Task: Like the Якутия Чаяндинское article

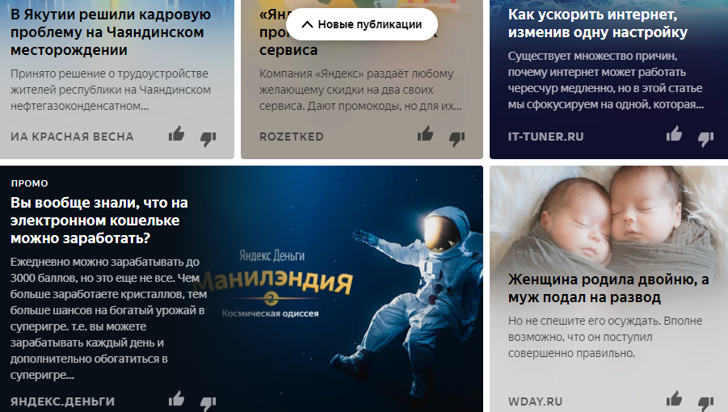Action: [x=176, y=134]
